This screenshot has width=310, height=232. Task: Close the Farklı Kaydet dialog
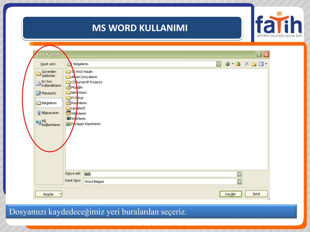(x=266, y=54)
